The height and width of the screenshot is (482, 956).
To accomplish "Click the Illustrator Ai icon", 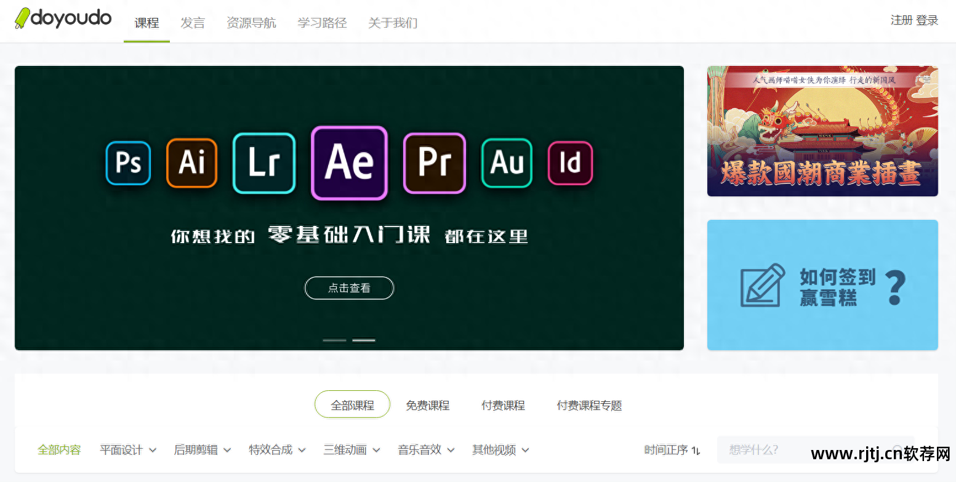I will pyautogui.click(x=191, y=163).
